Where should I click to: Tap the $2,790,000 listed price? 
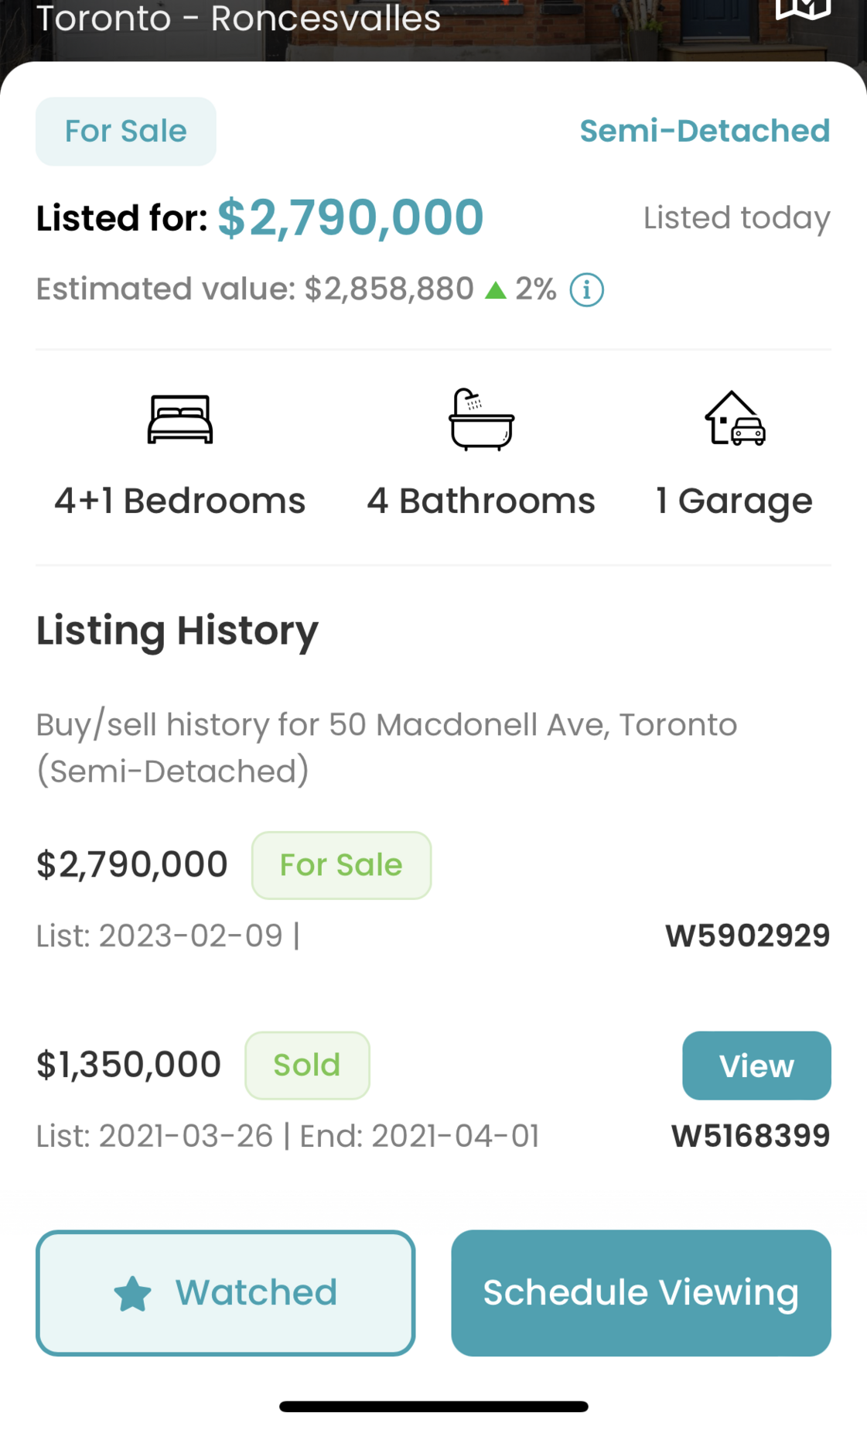tap(350, 217)
